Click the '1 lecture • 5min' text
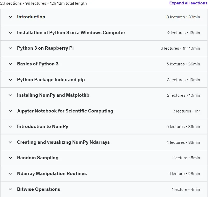208x197 pixels. [186, 158]
